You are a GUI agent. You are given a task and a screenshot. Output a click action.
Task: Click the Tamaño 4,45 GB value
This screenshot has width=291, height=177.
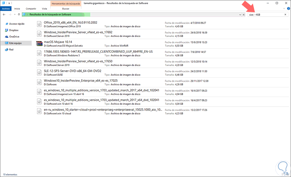click(x=179, y=26)
